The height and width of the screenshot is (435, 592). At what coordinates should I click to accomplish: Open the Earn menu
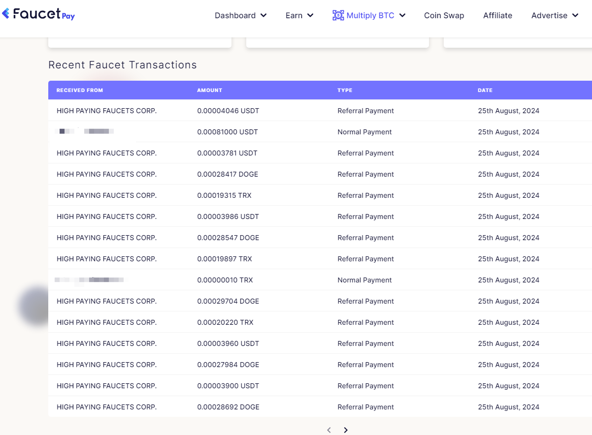click(x=299, y=15)
